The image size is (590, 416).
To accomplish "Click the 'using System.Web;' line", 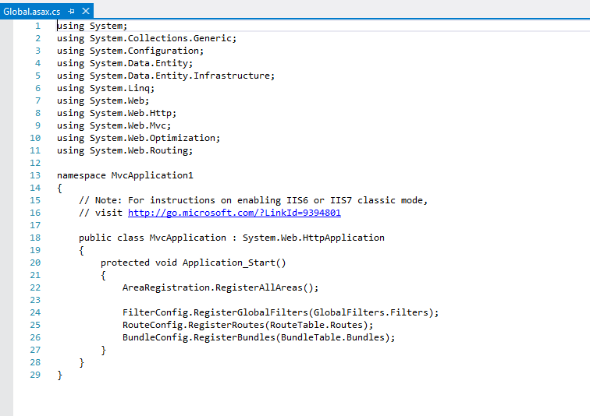I will 103,100.
